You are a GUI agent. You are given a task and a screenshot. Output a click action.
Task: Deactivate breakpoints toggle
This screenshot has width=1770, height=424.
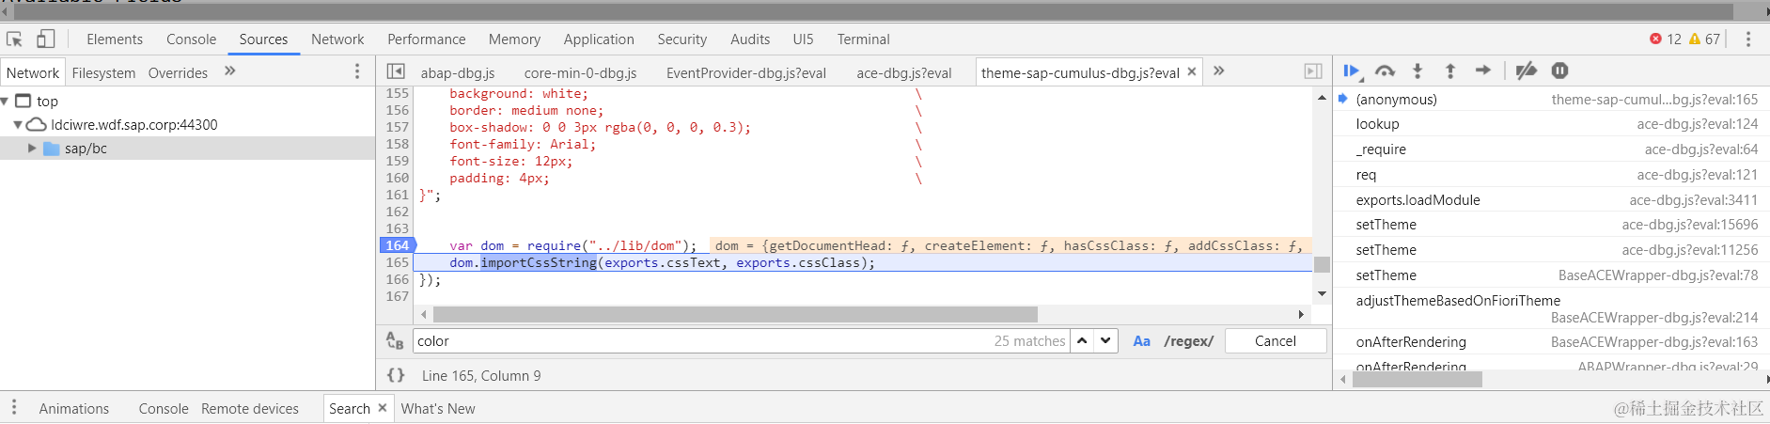(1527, 71)
